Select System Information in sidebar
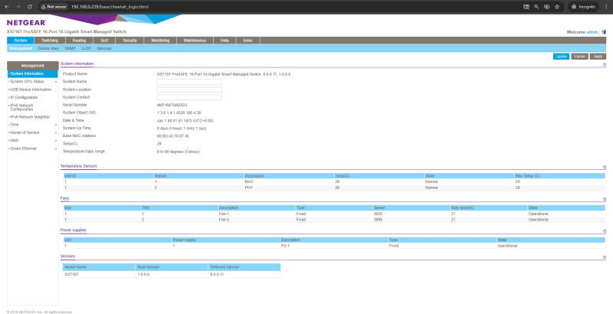 click(x=32, y=74)
